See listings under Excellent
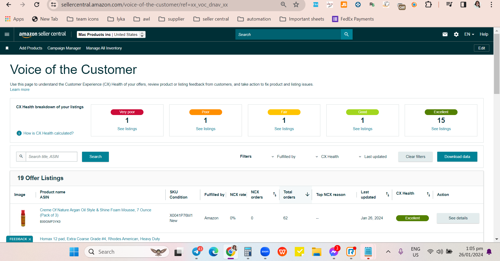Image resolution: width=500 pixels, height=261 pixels. point(441,129)
